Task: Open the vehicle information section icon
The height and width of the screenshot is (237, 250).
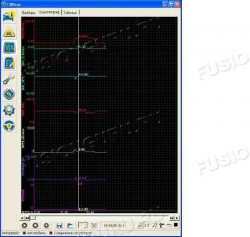Action: pyautogui.click(x=9, y=16)
